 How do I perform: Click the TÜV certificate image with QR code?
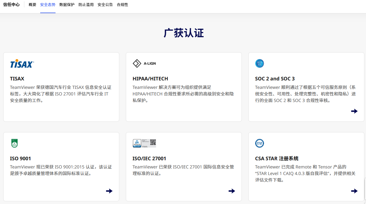pyautogui.click(x=144, y=143)
